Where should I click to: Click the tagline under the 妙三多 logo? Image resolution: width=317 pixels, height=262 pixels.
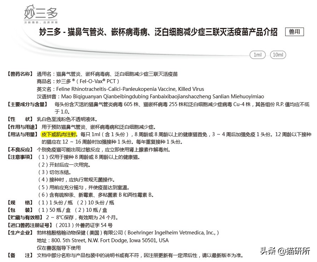41,22
